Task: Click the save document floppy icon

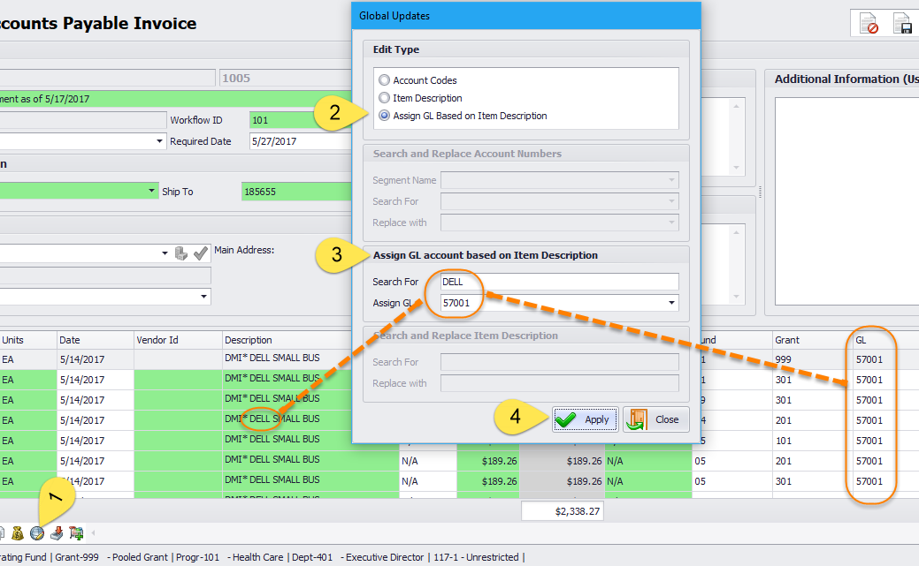Action: click(x=902, y=24)
